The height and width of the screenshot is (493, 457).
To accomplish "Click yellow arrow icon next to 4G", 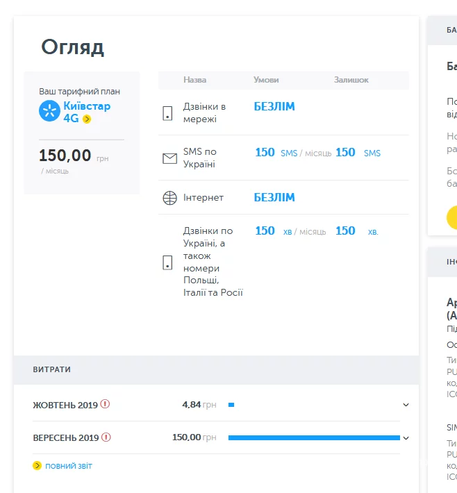I will coord(87,119).
